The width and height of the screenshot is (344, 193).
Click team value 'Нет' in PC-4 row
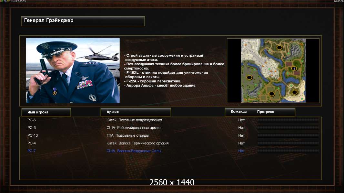[241, 143]
